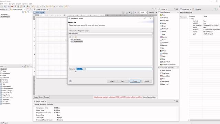Viewport: 220px width, 124px height.
Task: Expand the MyTestProject folder in the wizard tree
Action: tap(70, 41)
